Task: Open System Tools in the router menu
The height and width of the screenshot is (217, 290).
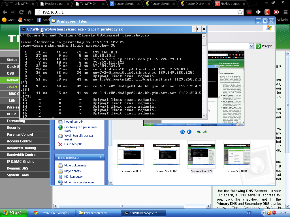Action: (x=18, y=175)
